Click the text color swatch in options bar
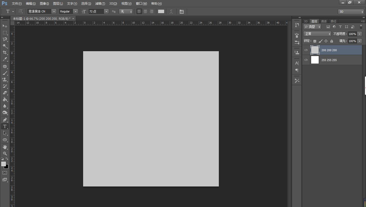Viewport: 366px width, 207px height. click(x=161, y=11)
